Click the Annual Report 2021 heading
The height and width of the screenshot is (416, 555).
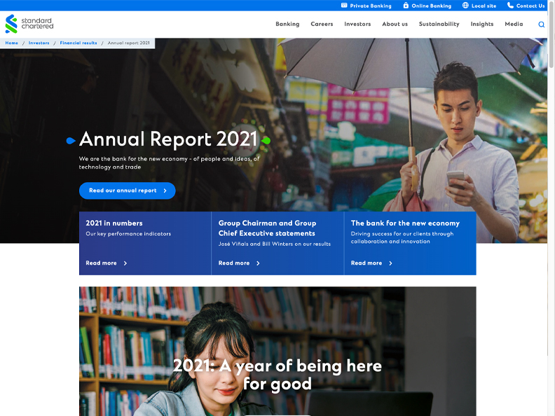point(168,139)
